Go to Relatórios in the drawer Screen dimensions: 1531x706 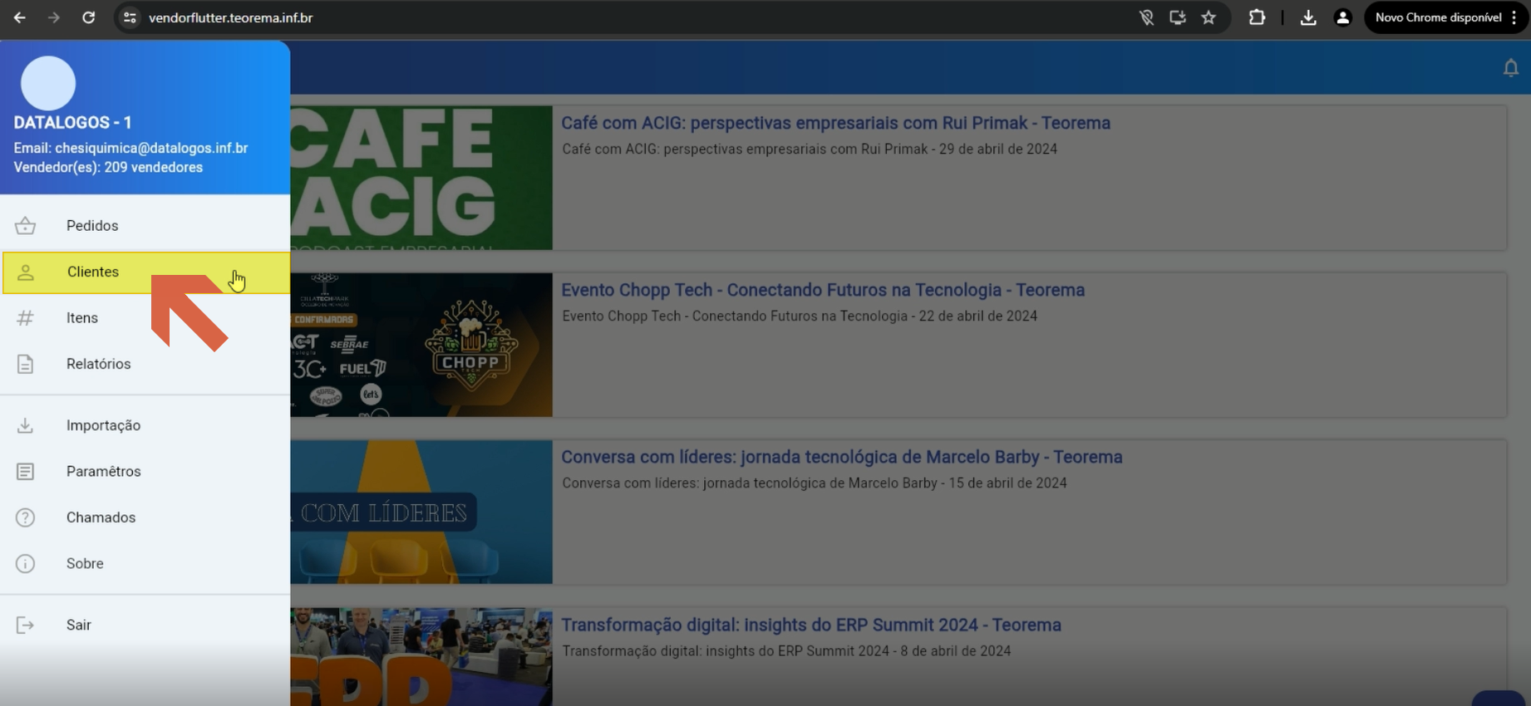pos(145,364)
